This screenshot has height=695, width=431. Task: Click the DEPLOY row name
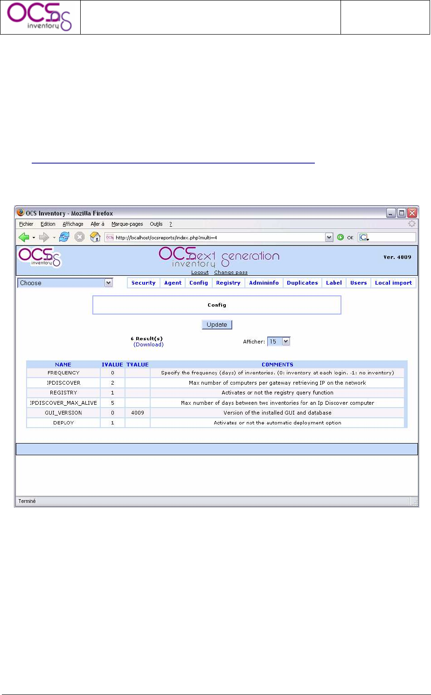pyautogui.click(x=63, y=423)
